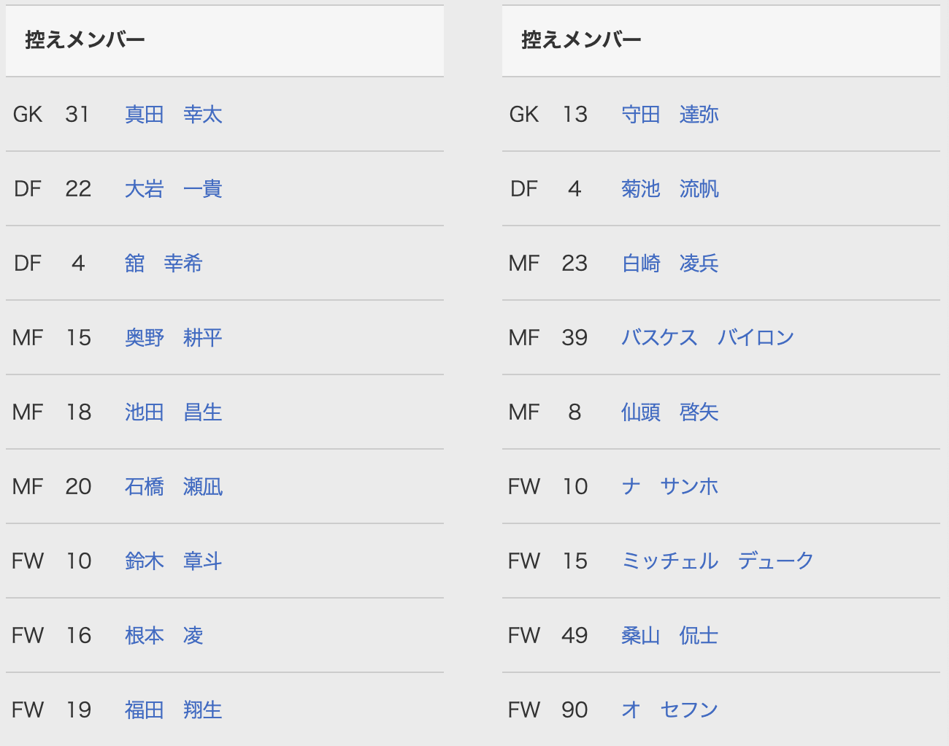The height and width of the screenshot is (746, 949).
Task: Open 福田 翔生 player link
Action: pyautogui.click(x=174, y=710)
